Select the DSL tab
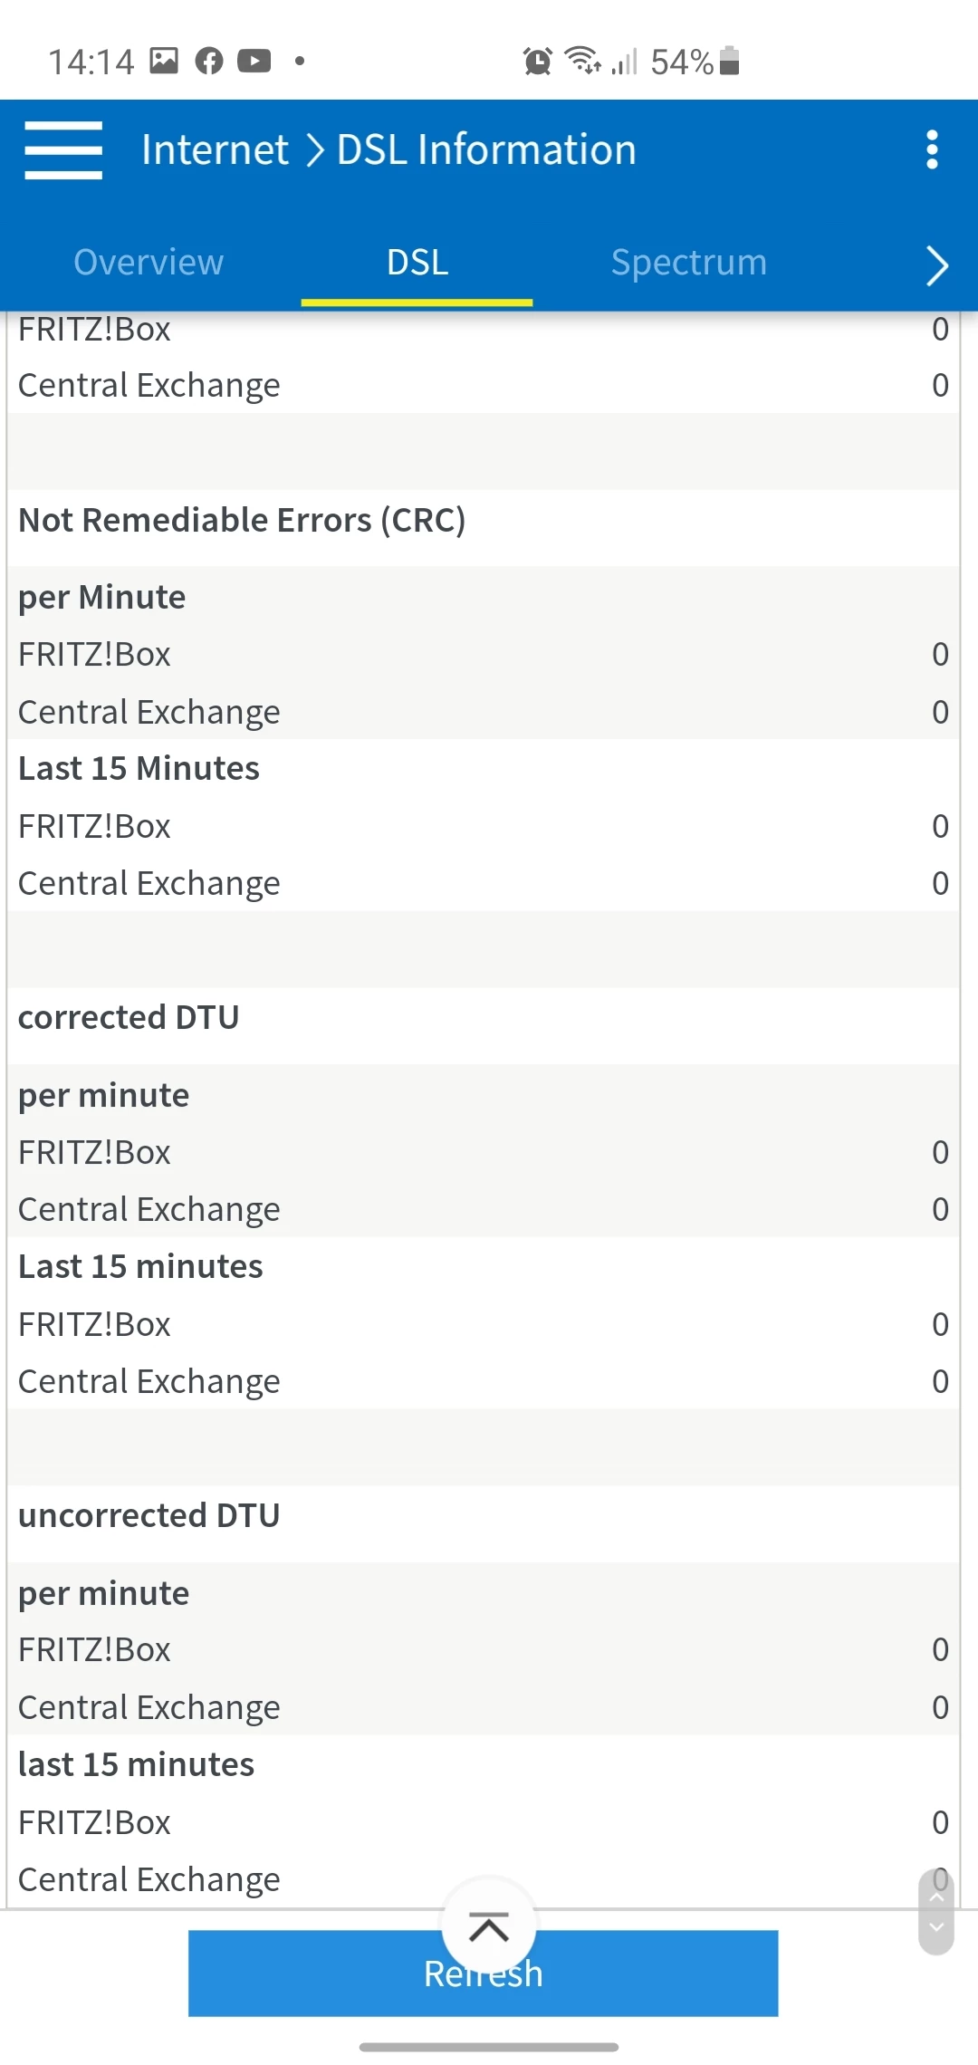Viewport: 978px width, 2065px height. point(417,263)
